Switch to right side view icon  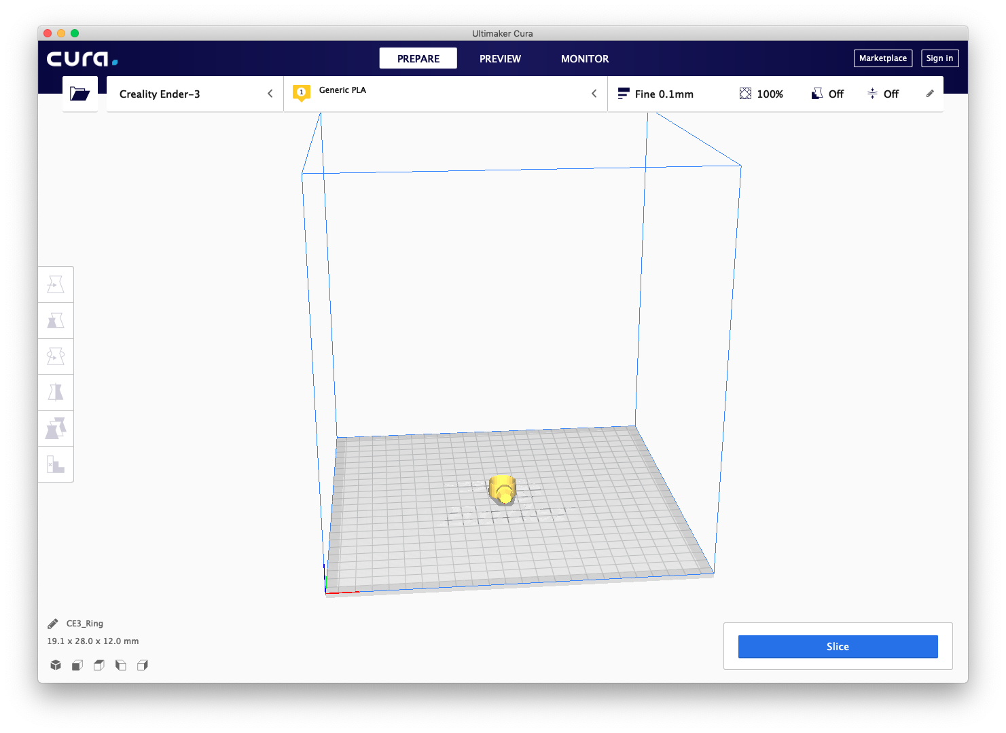143,665
